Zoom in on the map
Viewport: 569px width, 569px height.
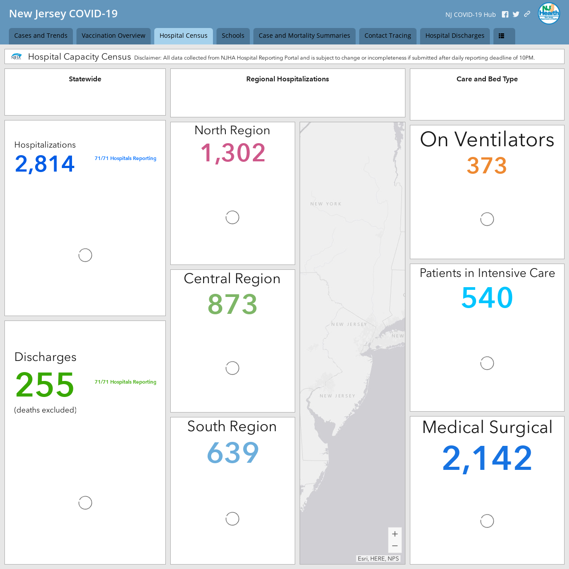click(395, 534)
